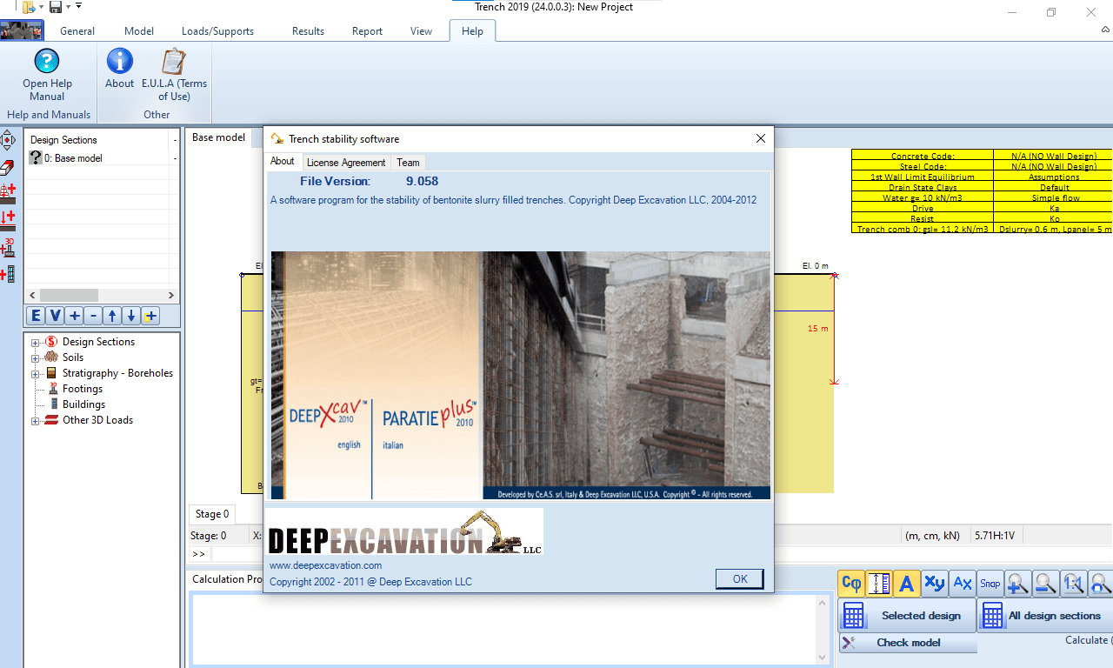Viewport: 1113px width, 668px height.
Task: Open the View ribbon tab
Action: pyautogui.click(x=421, y=31)
